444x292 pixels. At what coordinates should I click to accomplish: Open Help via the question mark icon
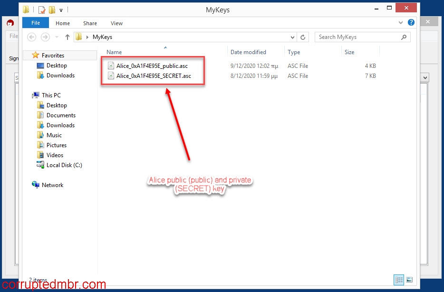[411, 22]
